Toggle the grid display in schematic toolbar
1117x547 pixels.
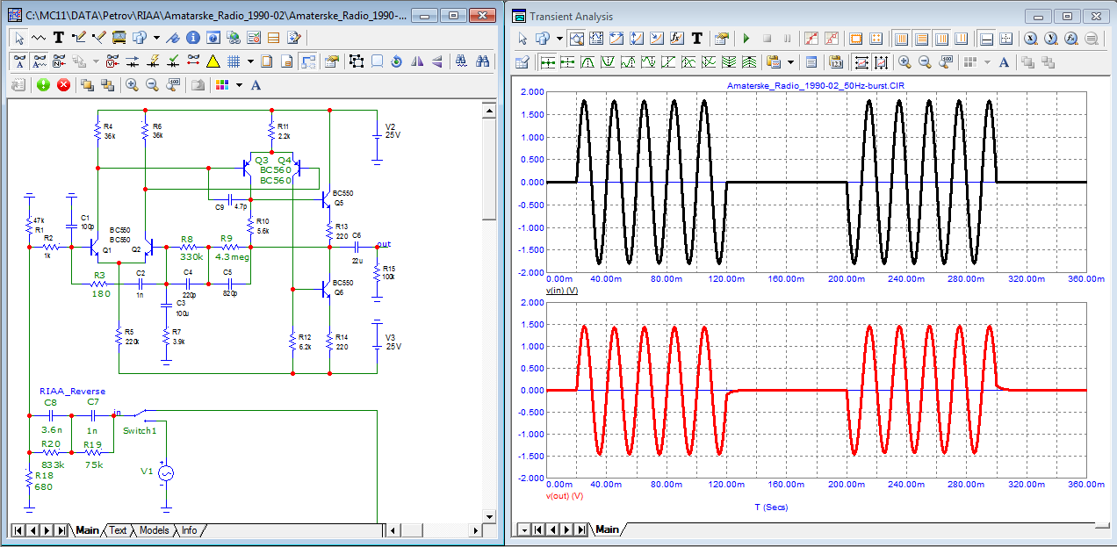click(234, 61)
